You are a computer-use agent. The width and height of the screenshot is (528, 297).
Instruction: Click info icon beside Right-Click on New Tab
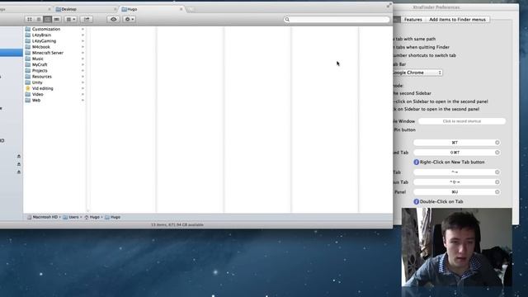point(416,163)
